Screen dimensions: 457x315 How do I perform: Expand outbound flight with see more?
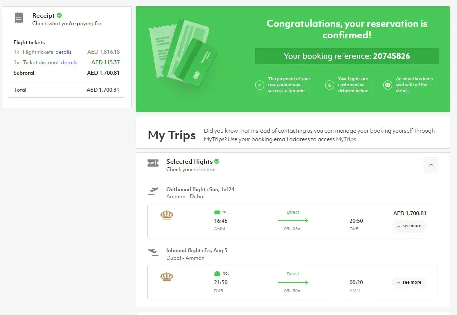pyautogui.click(x=409, y=226)
